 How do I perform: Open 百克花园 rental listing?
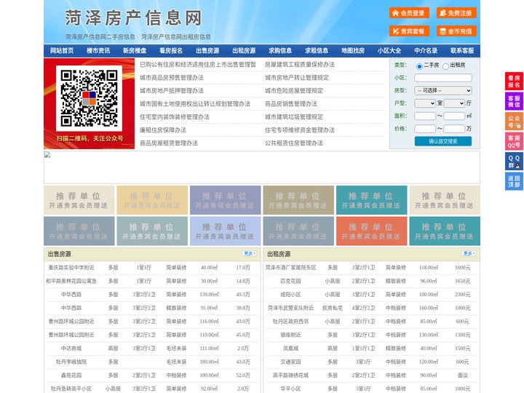click(x=290, y=281)
